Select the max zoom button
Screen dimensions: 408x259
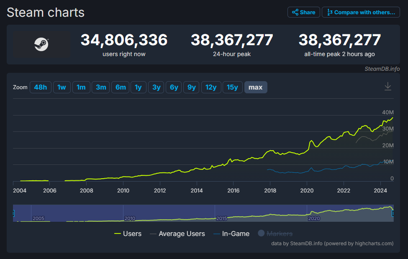click(x=255, y=87)
